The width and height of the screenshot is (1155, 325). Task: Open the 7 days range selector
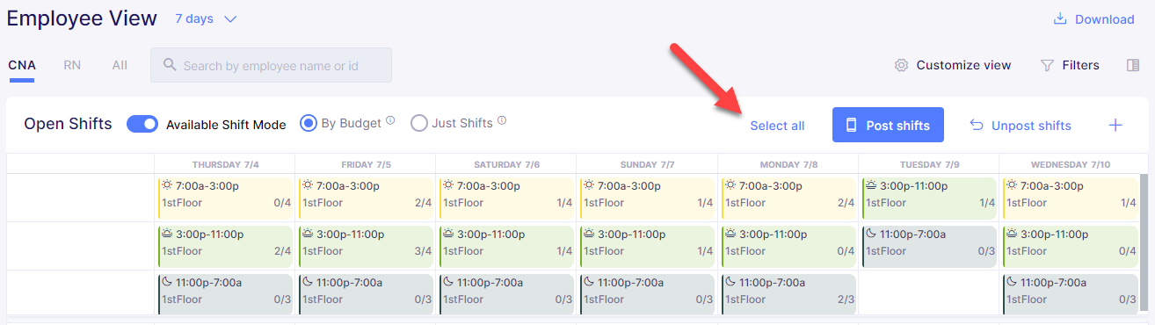[206, 19]
